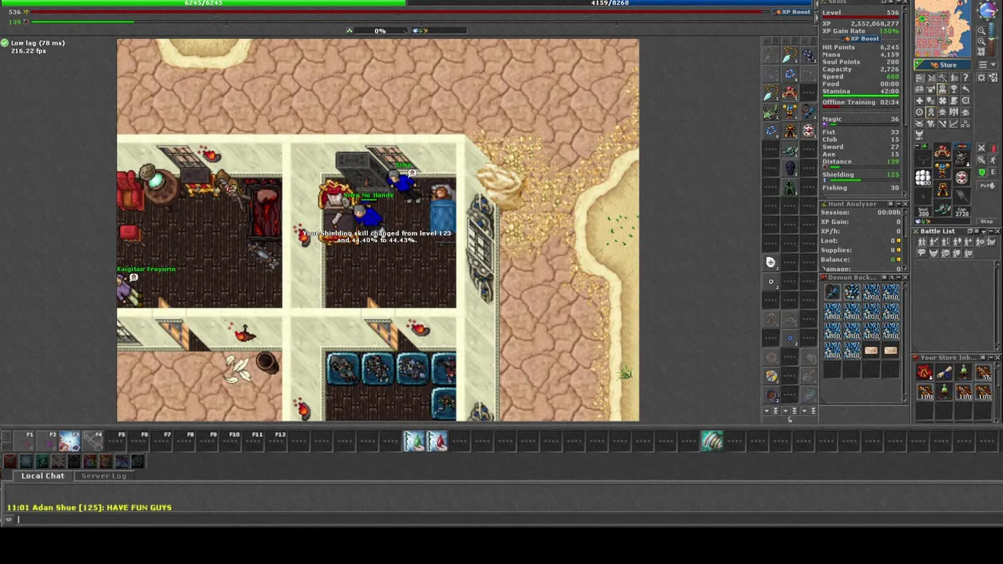Click the scroll item in Store Inbox
The height and width of the screenshot is (564, 1003).
[x=944, y=372]
